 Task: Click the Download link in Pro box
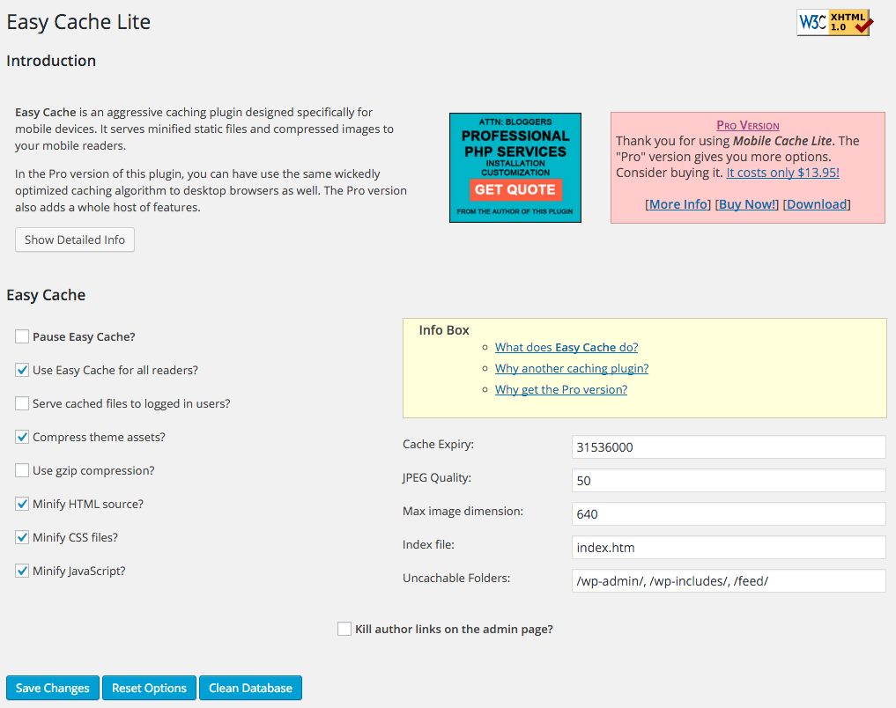point(817,204)
